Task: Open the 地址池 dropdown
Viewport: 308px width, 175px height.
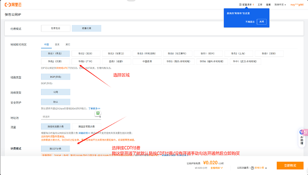Action: [x=71, y=117]
